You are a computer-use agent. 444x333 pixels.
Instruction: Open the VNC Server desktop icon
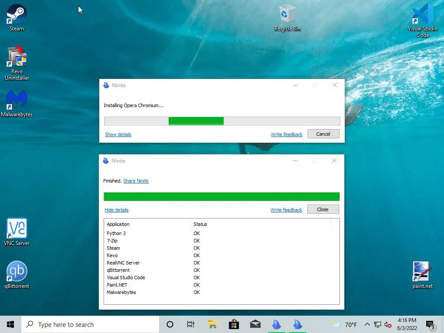click(17, 232)
